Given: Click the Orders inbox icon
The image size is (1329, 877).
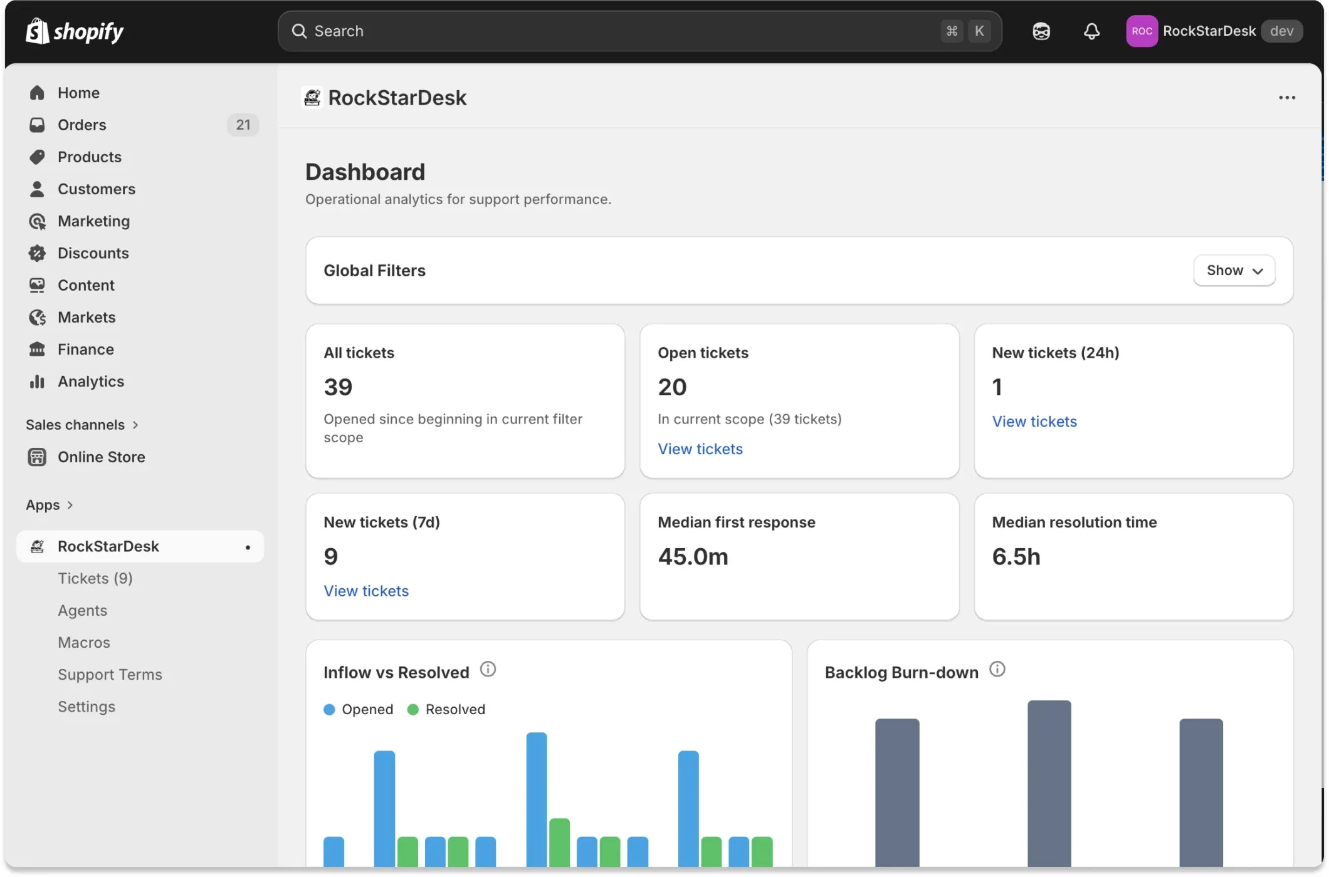Looking at the screenshot, I should click(37, 125).
